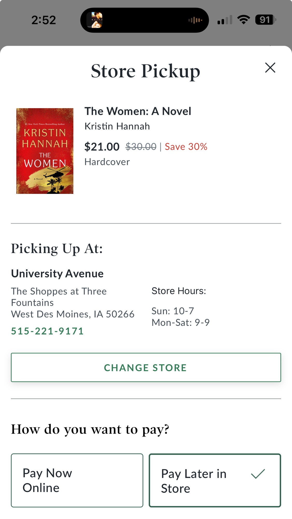Close the Store Pickup sheet
The image size is (292, 519).
click(270, 68)
